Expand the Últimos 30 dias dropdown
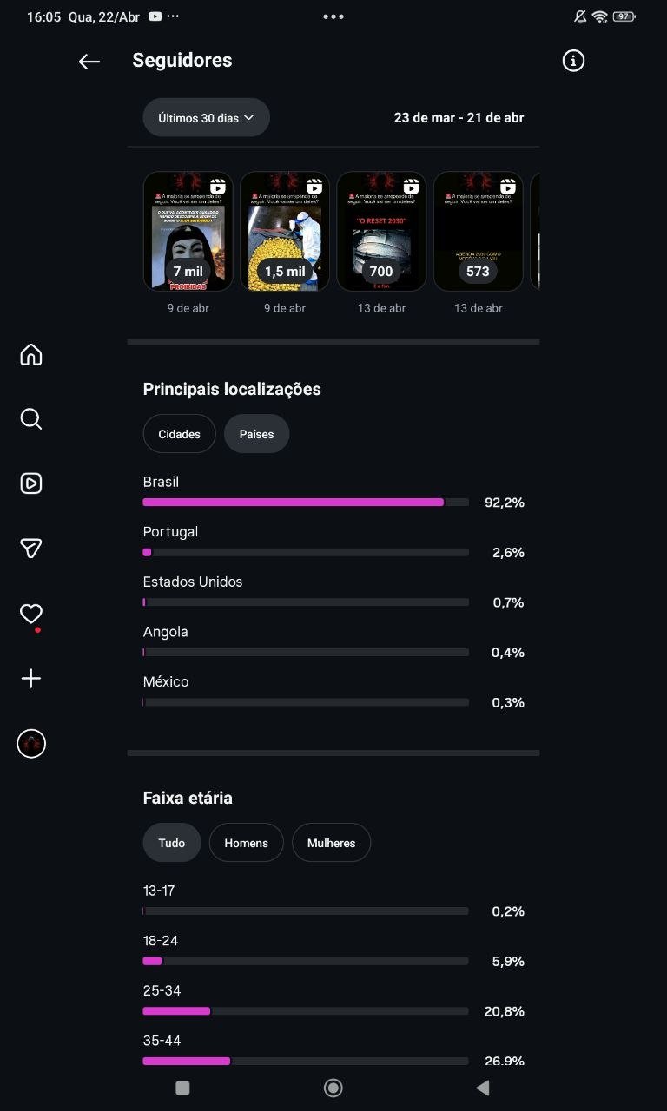Viewport: 667px width, 1111px height. pos(206,117)
